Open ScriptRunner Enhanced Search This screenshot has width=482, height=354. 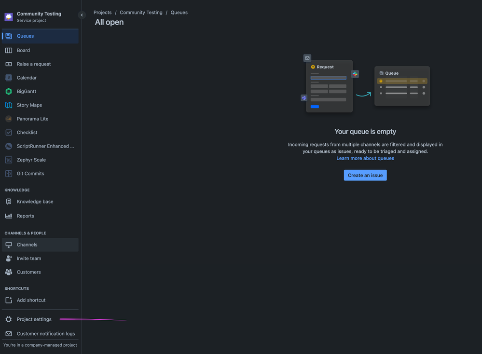pyautogui.click(x=8, y=146)
